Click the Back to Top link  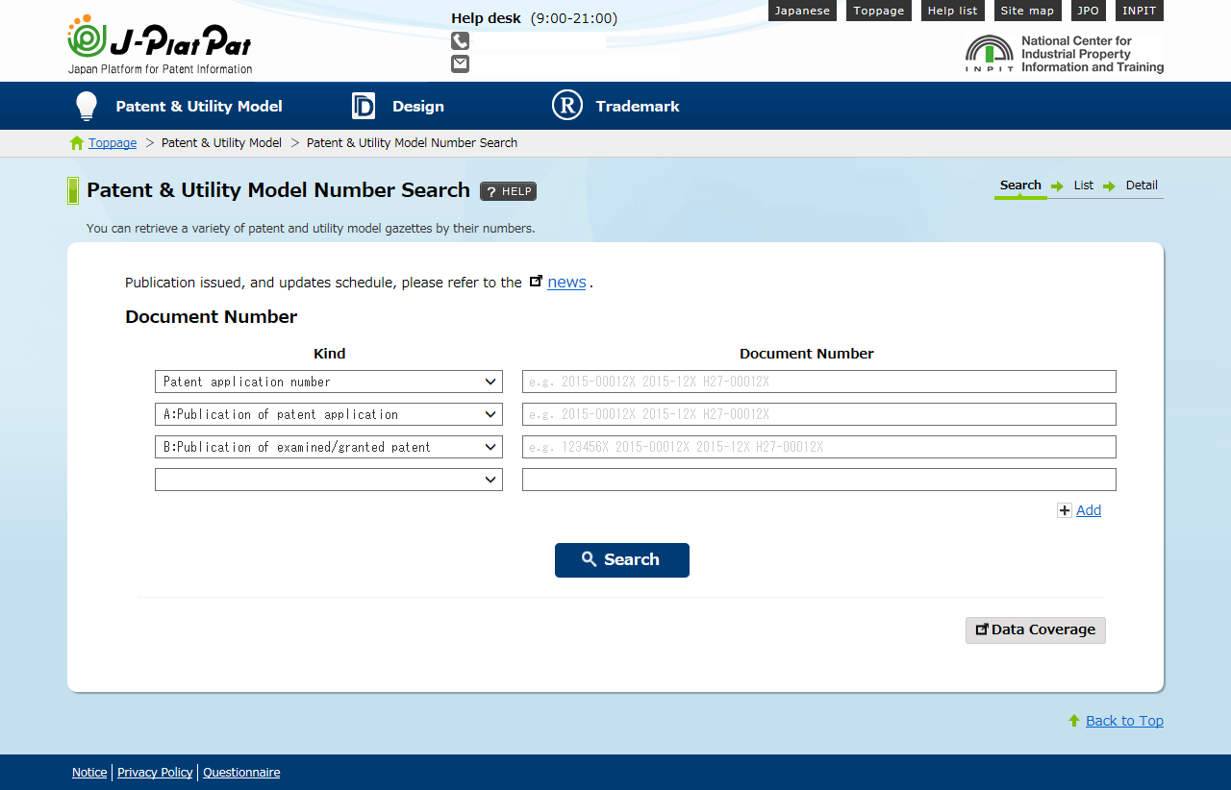[x=1124, y=721]
